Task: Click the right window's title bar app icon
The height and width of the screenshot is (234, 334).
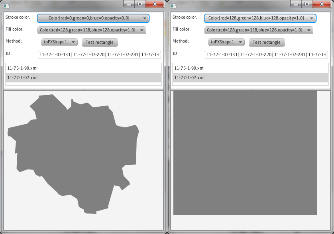Action: 173,5
